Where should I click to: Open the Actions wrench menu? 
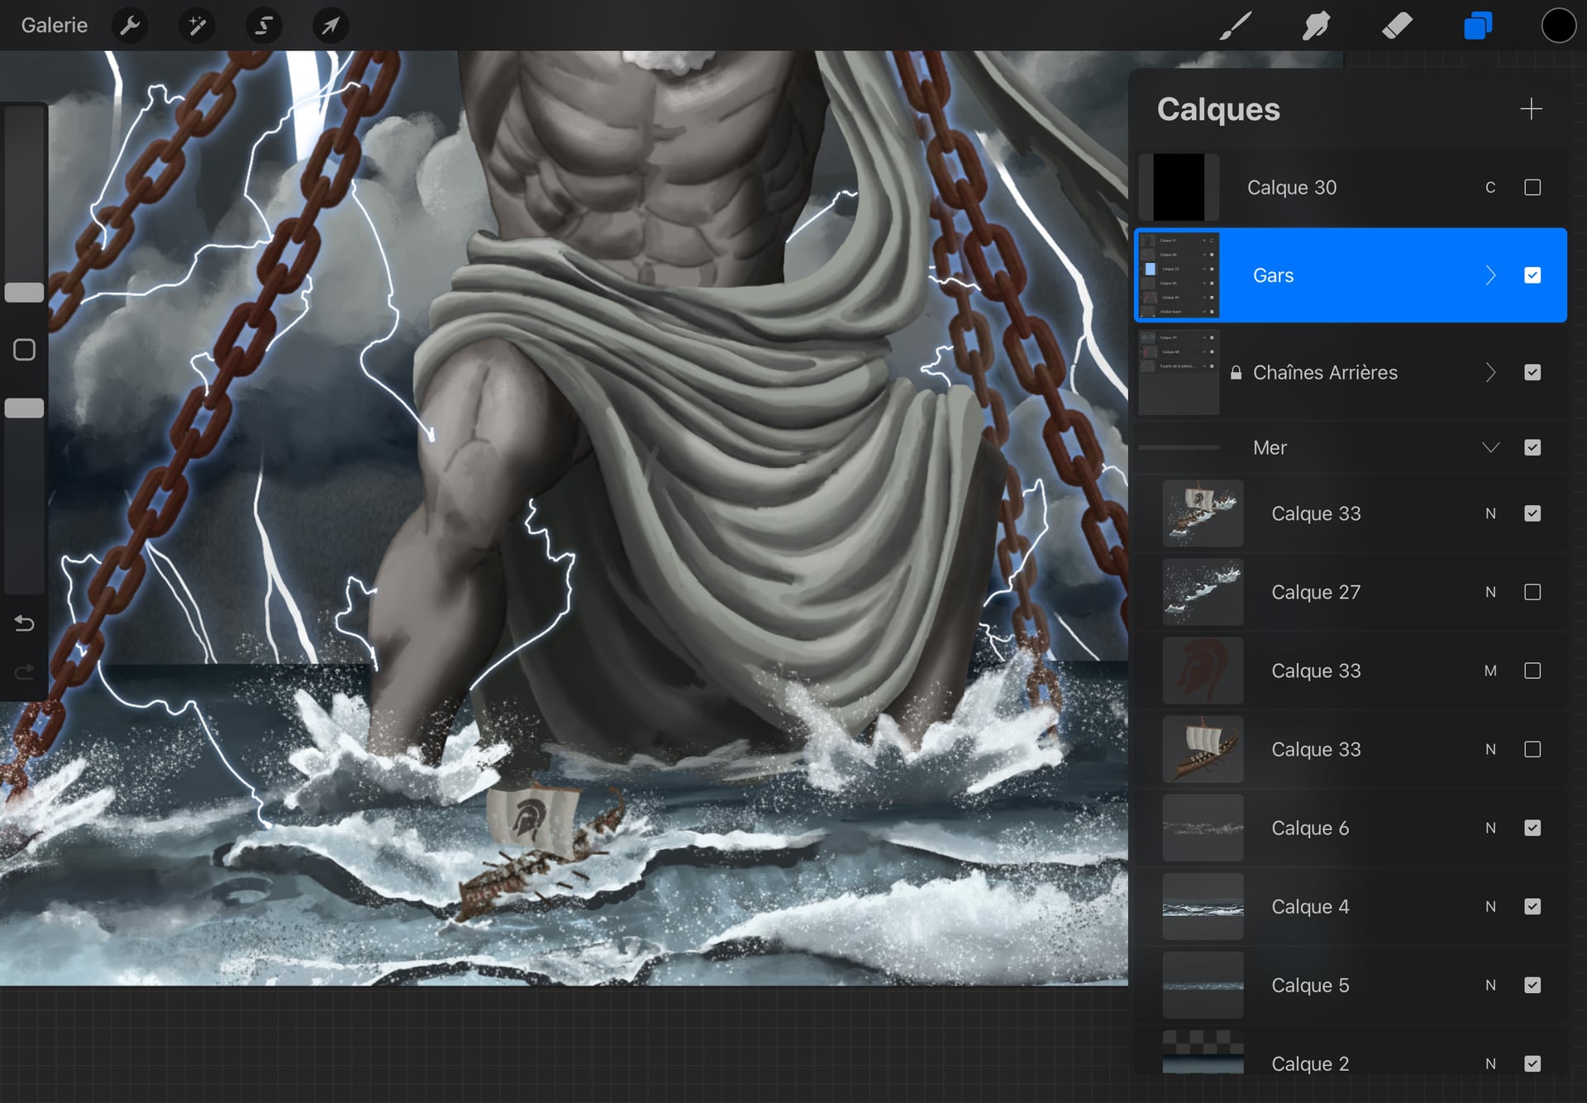click(x=130, y=26)
